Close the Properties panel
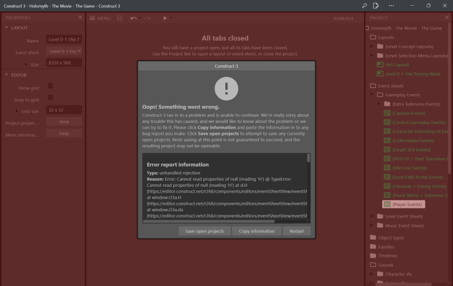The height and width of the screenshot is (286, 453). point(80,18)
